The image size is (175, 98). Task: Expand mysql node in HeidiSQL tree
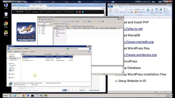39,29
